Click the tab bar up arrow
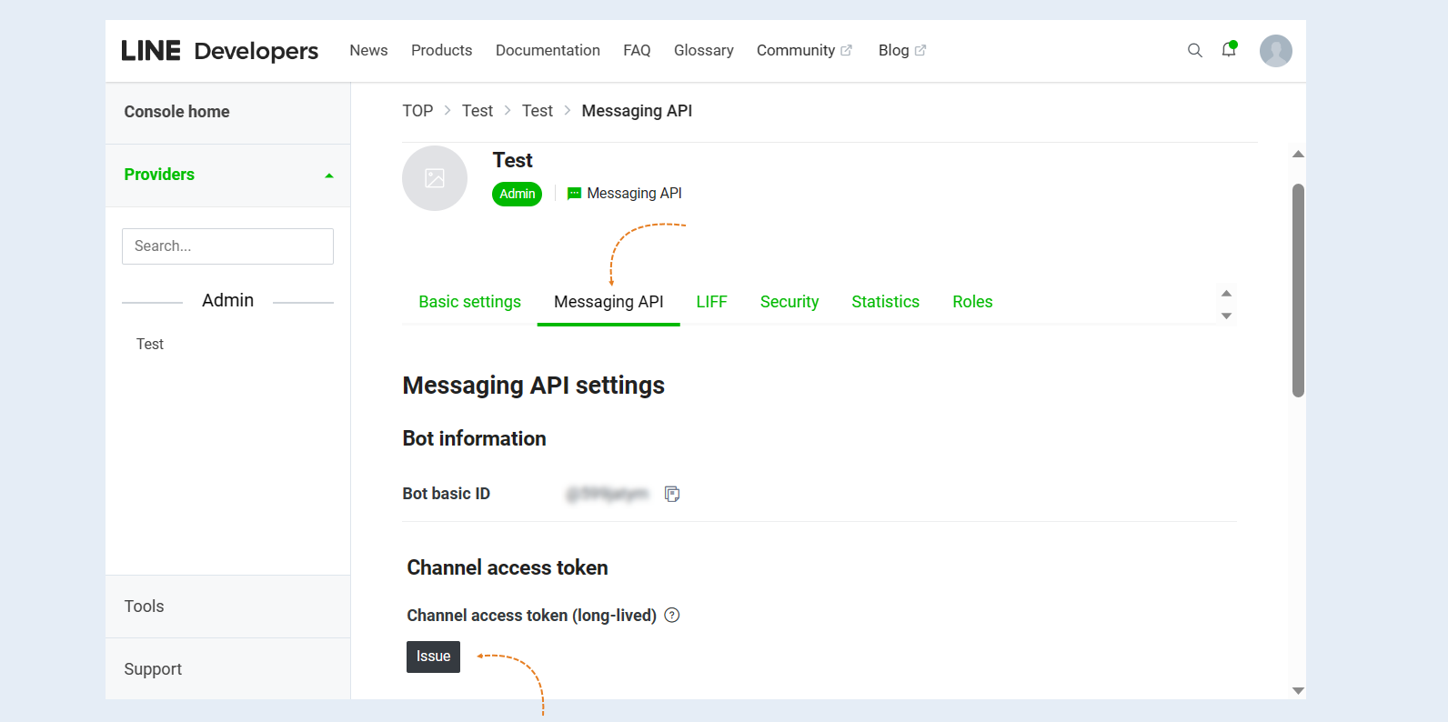The height and width of the screenshot is (722, 1448). click(x=1226, y=293)
